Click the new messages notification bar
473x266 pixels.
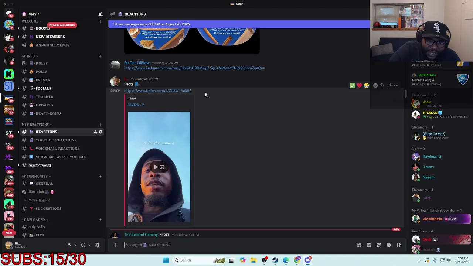239,24
